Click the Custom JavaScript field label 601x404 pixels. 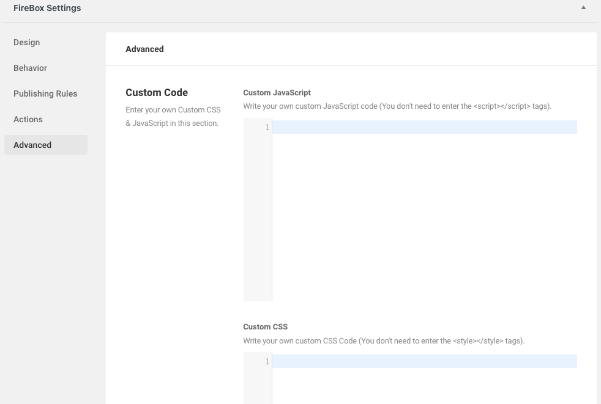277,93
